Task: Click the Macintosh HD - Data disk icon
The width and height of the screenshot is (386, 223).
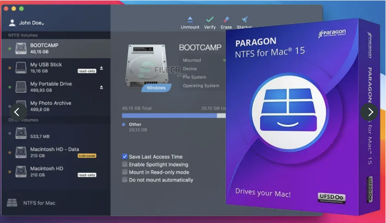Action: (x=21, y=152)
